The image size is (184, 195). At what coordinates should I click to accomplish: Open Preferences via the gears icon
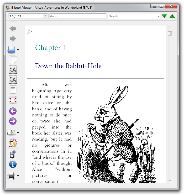13,154
